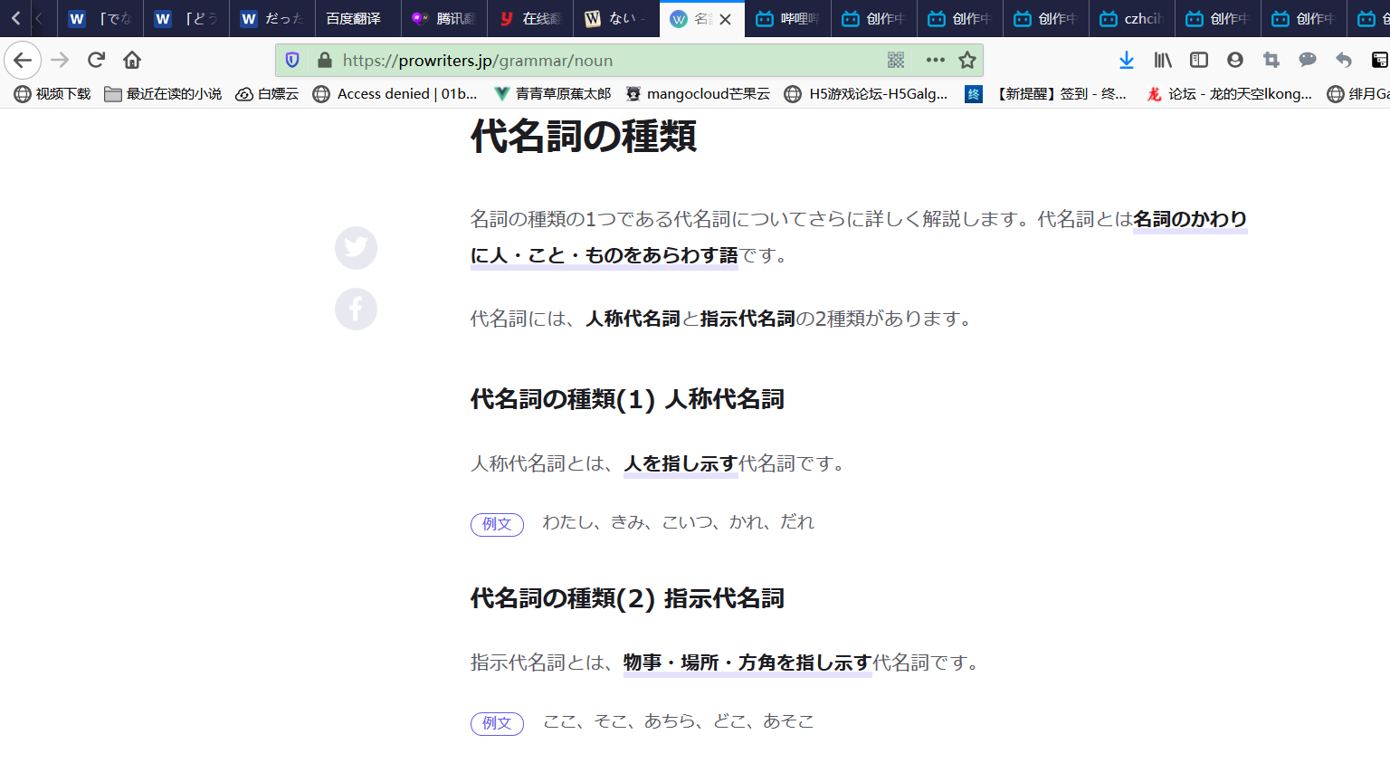Open the 【新提醒】签到 bookmark

coord(1046,94)
